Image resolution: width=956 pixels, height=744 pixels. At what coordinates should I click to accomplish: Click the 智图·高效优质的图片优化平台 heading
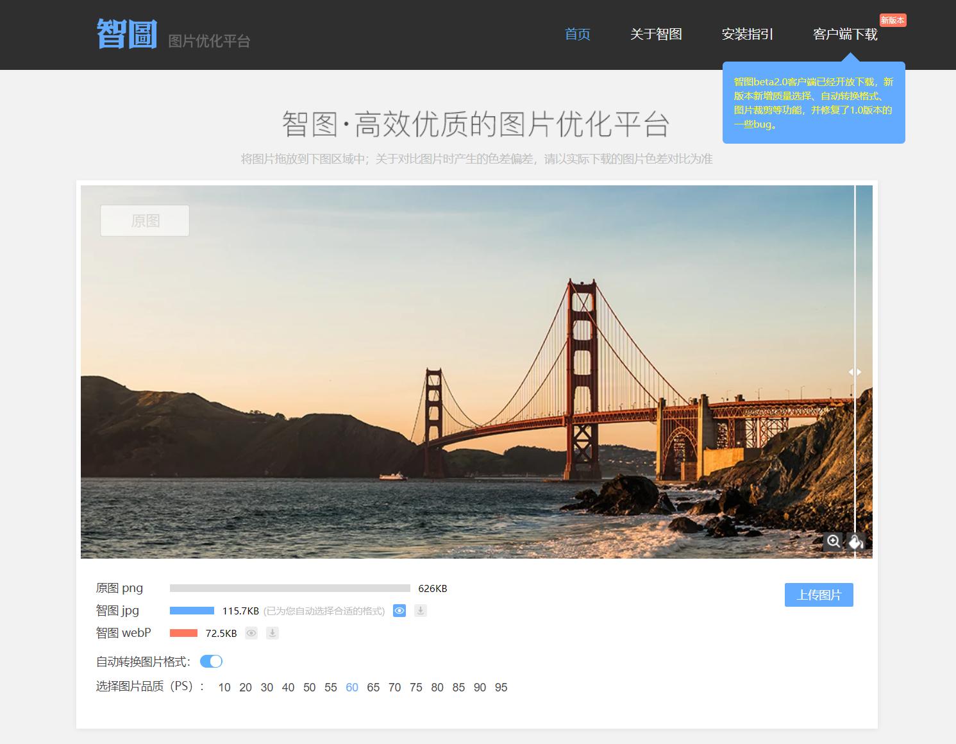(476, 124)
